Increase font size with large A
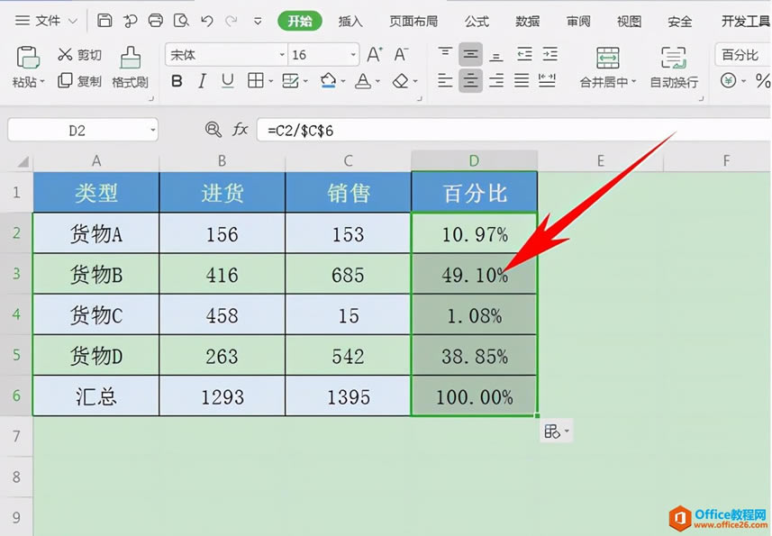The height and width of the screenshot is (536, 772). pos(375,55)
